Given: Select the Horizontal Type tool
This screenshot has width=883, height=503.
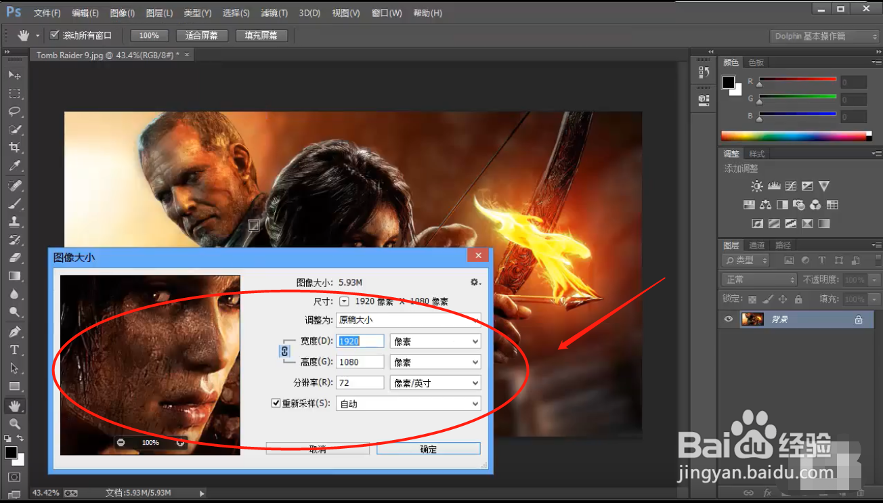Looking at the screenshot, I should tap(14, 350).
